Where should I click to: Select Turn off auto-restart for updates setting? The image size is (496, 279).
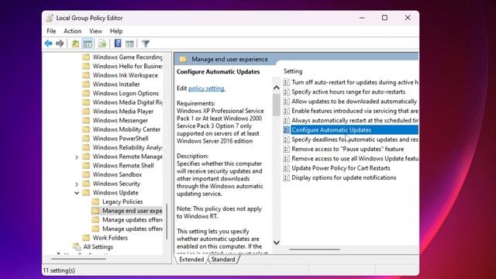(355, 82)
